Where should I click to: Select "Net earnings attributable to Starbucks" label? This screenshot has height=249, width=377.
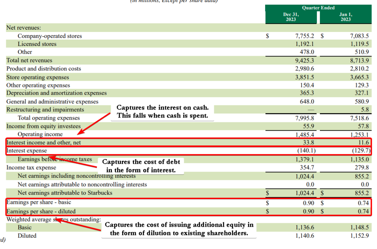(x=65, y=193)
